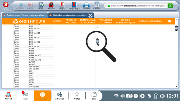This screenshot has width=180, height=101.
Task: Switch to the Ordissinaute Fiches pratiques tab
Action: tap(25, 15)
